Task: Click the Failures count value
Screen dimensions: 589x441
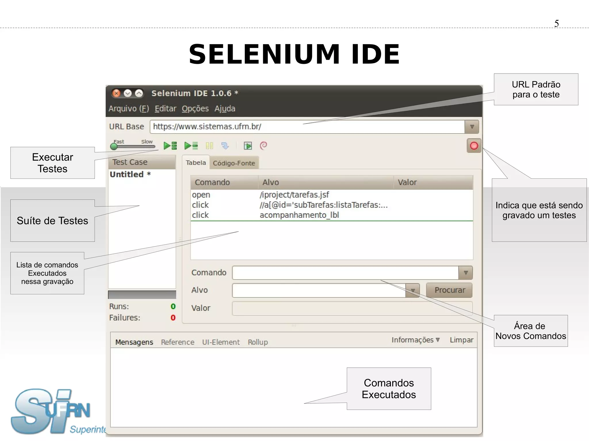Action: click(173, 318)
